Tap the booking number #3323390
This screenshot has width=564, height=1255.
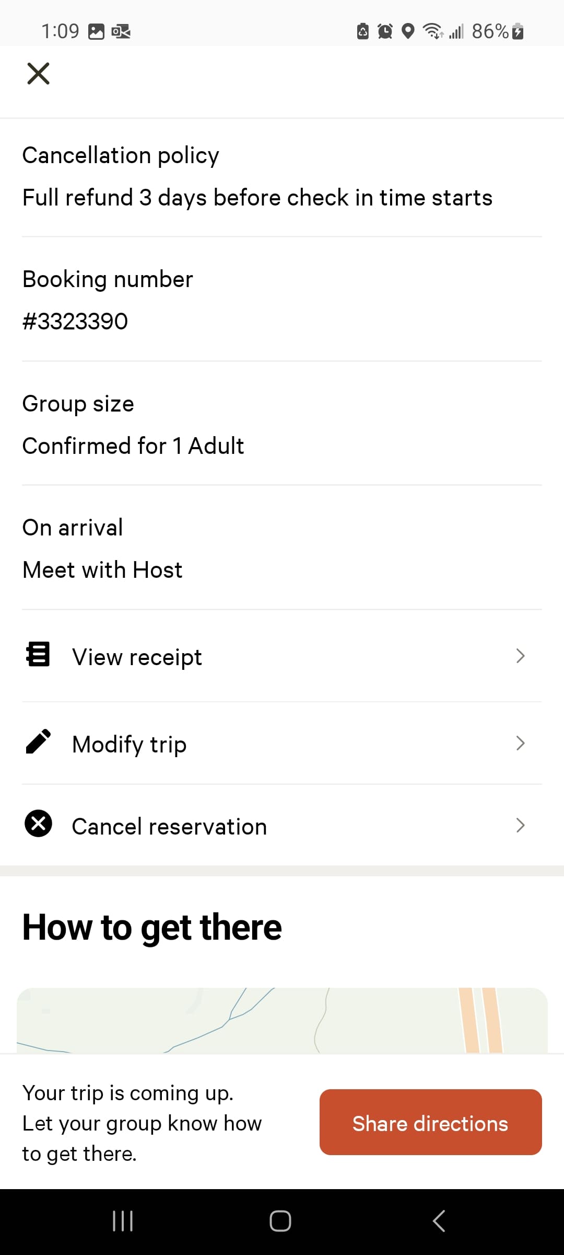point(75,321)
